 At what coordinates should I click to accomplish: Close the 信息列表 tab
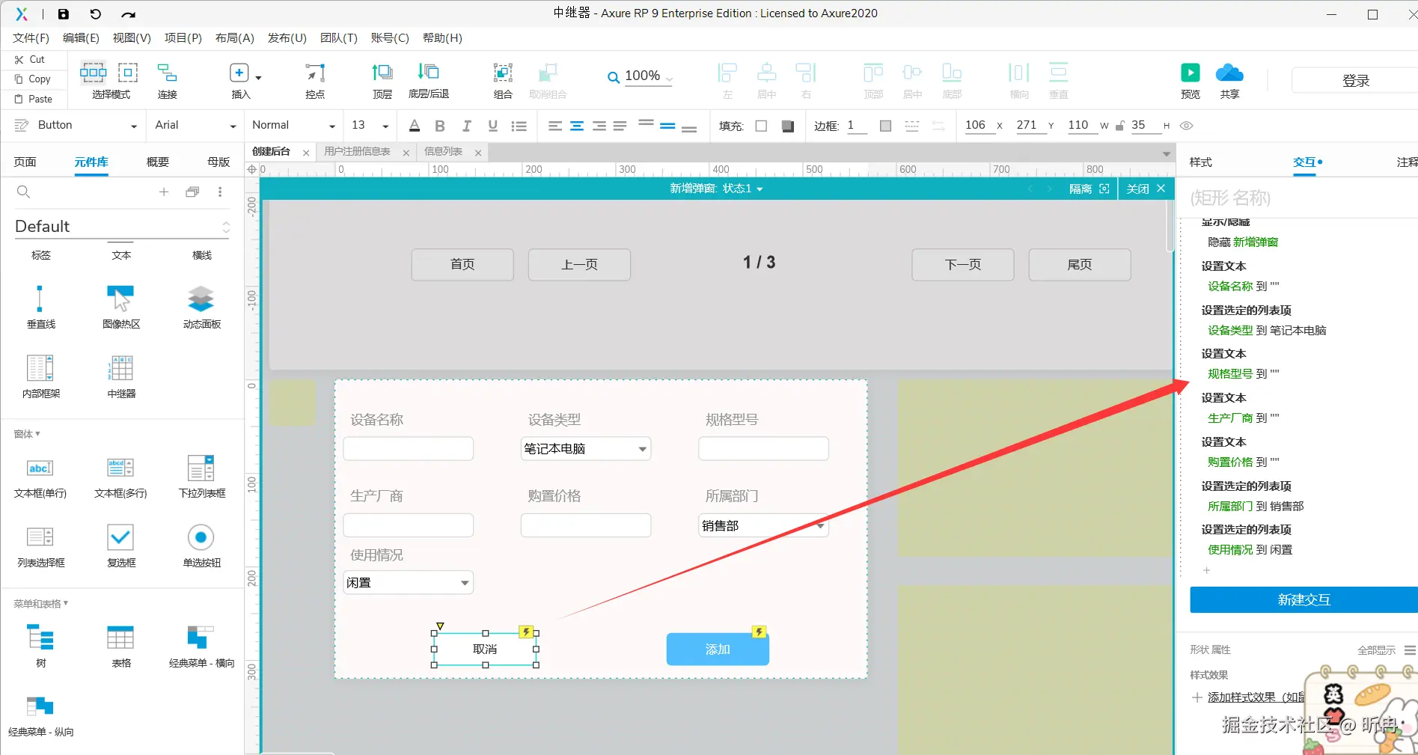pos(478,153)
